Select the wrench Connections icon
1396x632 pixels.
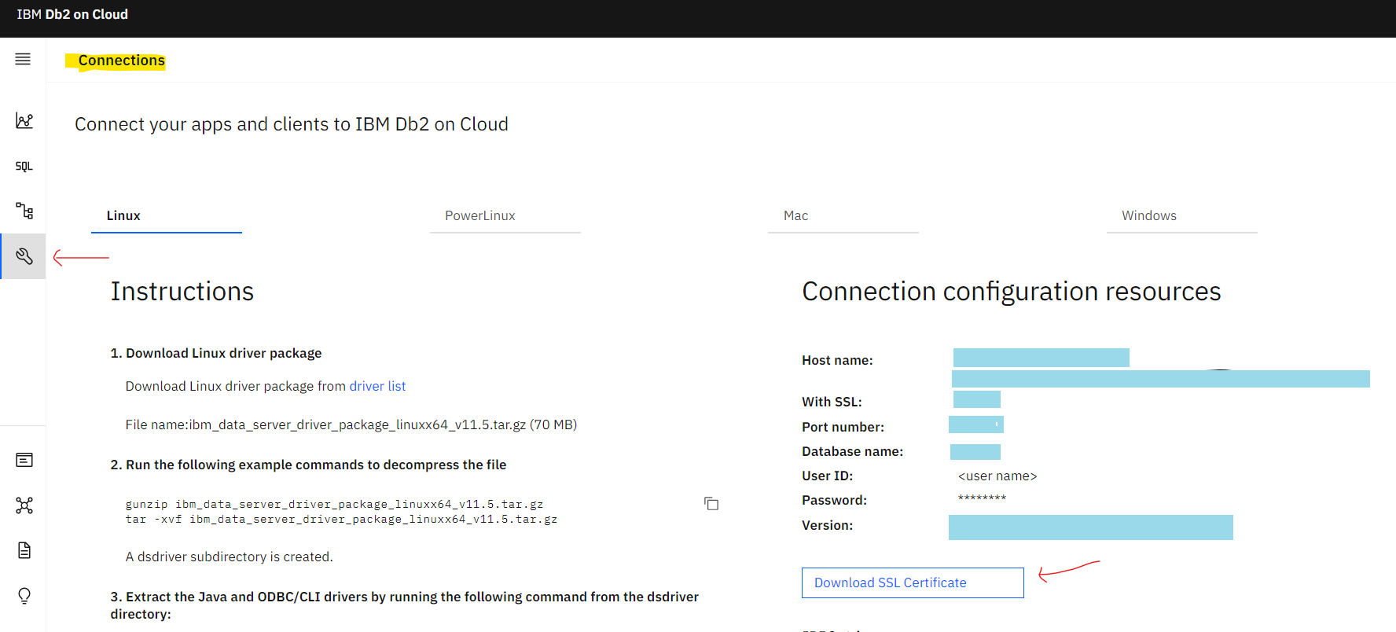pos(24,256)
